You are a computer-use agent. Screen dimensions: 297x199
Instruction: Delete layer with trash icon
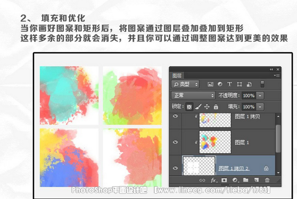coord(267,180)
